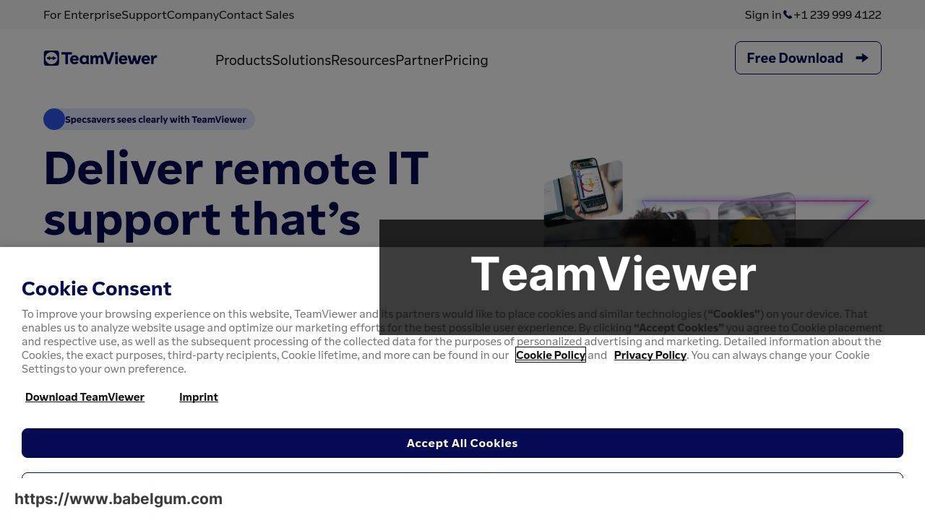Open the Company link
The width and height of the screenshot is (925, 520).
[x=192, y=14]
